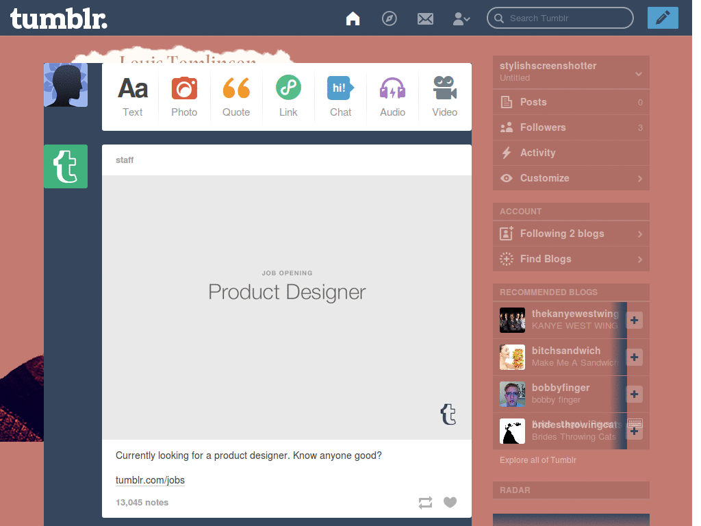
Task: Create a new Text post
Action: (x=133, y=97)
